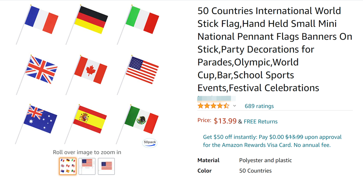Viewport: 363px width, 178px height.
Task: Click the Italian flag in product image
Action: pos(142,20)
